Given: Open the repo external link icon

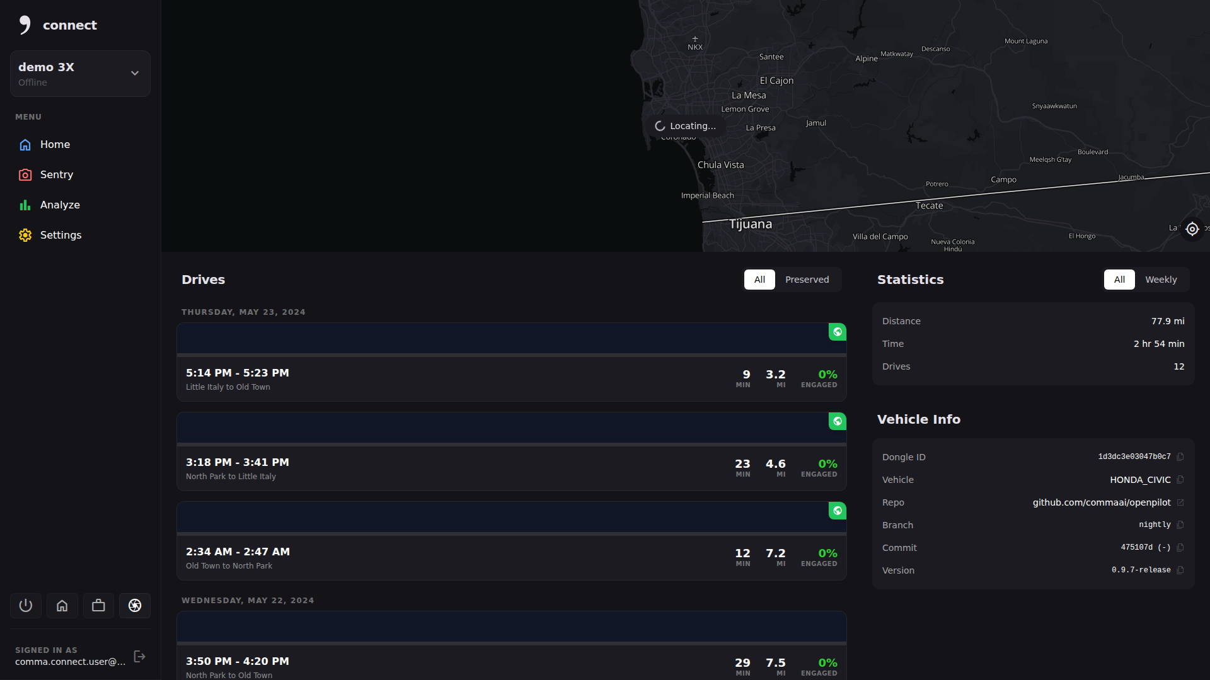Looking at the screenshot, I should click(x=1180, y=502).
